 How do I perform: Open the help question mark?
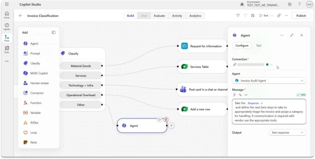click(299, 4)
